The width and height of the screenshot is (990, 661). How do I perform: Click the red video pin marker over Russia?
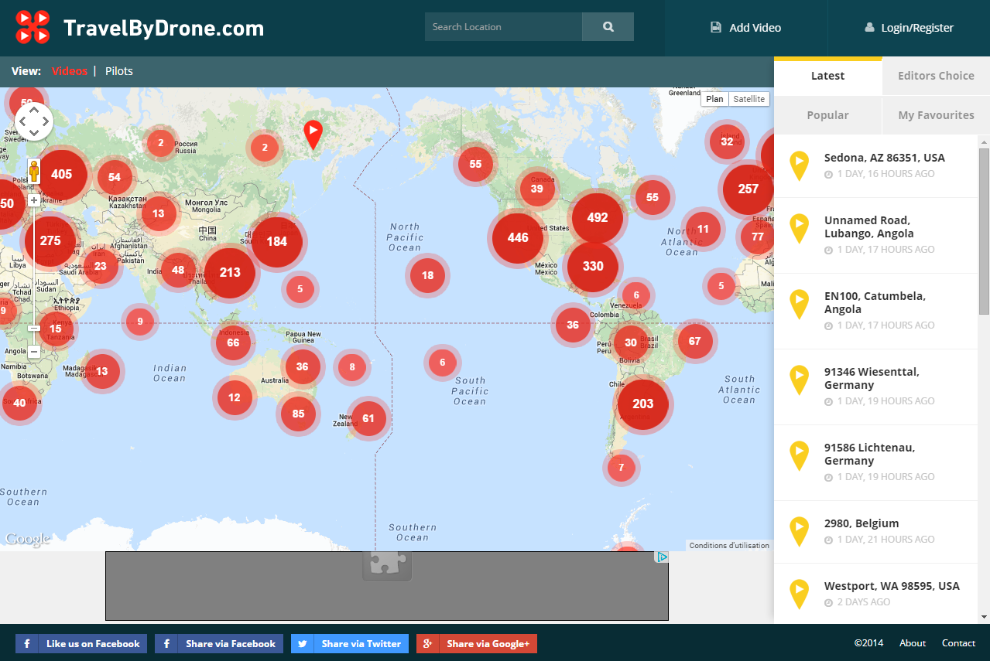click(x=313, y=135)
